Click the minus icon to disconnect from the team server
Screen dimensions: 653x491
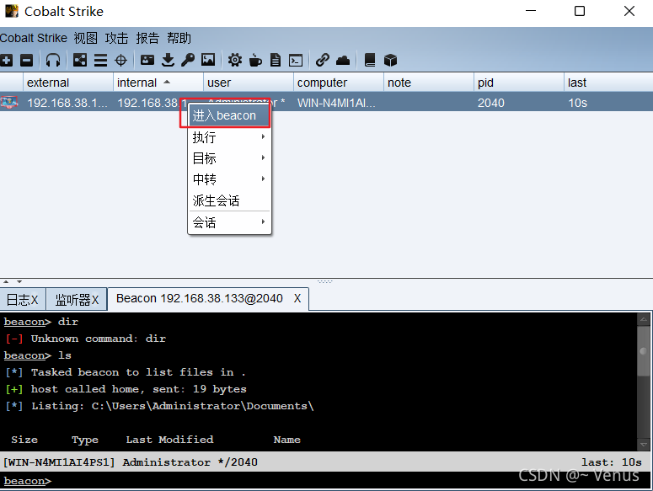27,61
